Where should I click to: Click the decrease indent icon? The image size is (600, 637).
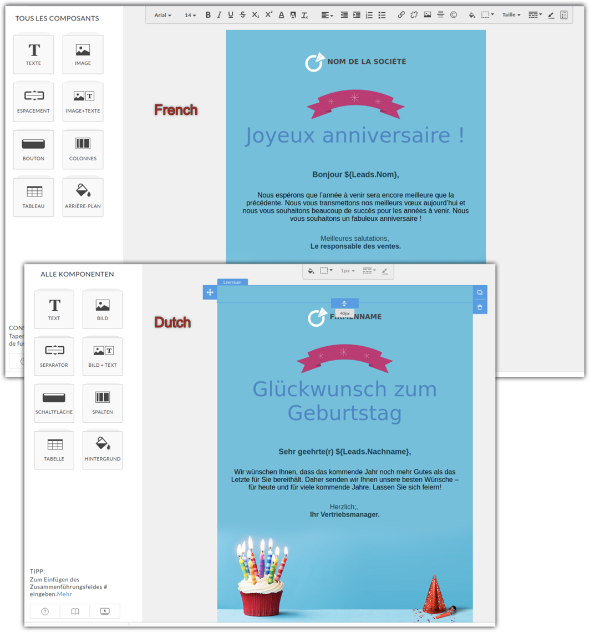[344, 15]
